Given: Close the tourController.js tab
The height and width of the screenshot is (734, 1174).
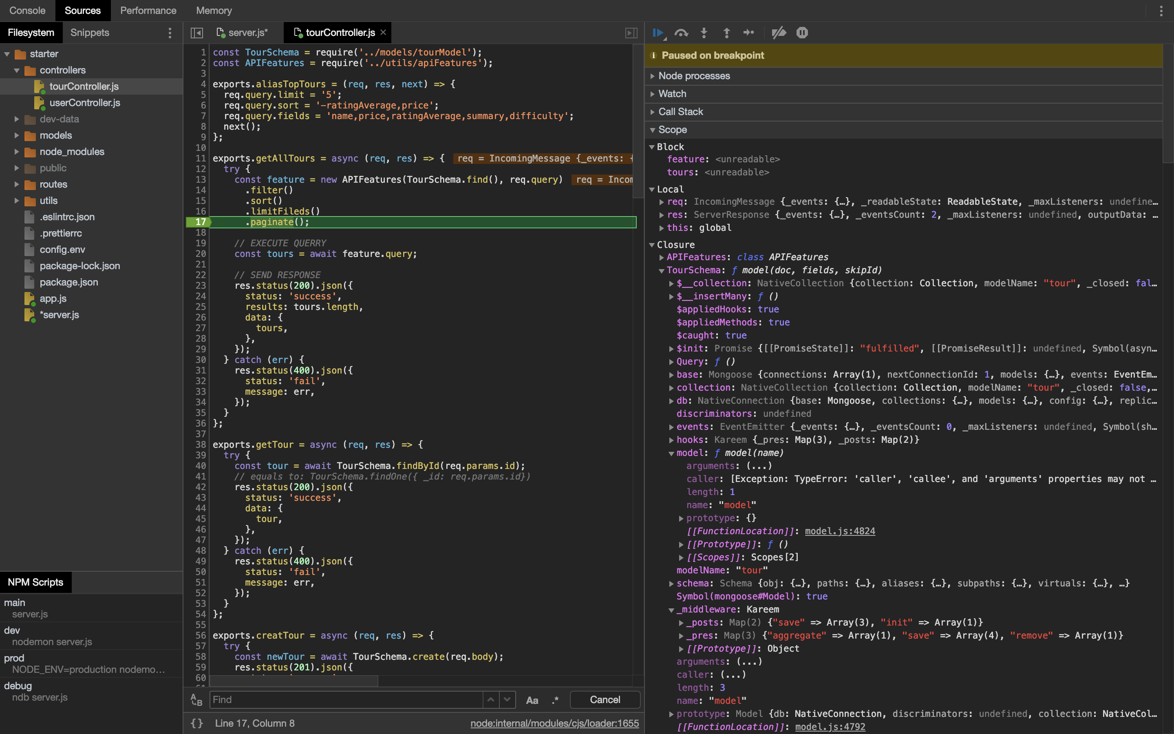Looking at the screenshot, I should [383, 33].
